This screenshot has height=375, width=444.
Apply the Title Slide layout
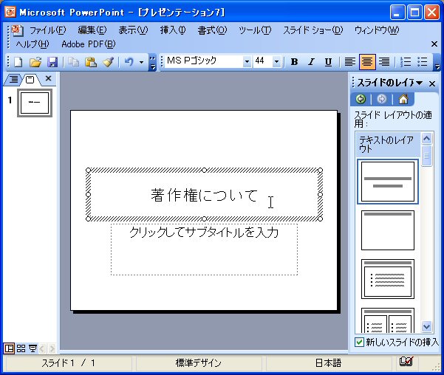coord(388,182)
